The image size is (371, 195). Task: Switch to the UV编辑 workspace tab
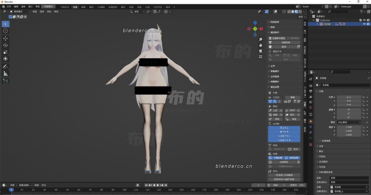(x=101, y=7)
